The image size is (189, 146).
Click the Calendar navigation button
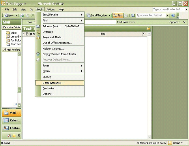pos(12,120)
